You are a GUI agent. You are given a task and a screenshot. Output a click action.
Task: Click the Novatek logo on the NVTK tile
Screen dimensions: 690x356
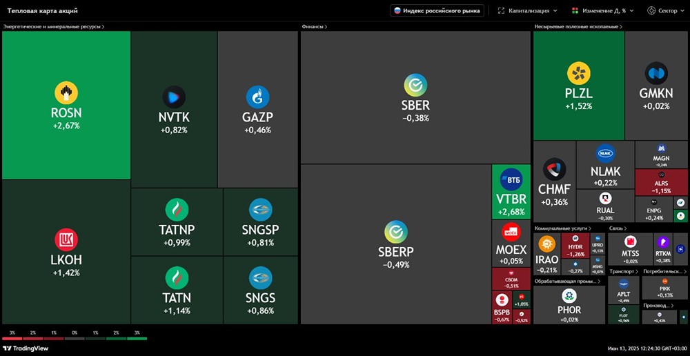click(174, 97)
